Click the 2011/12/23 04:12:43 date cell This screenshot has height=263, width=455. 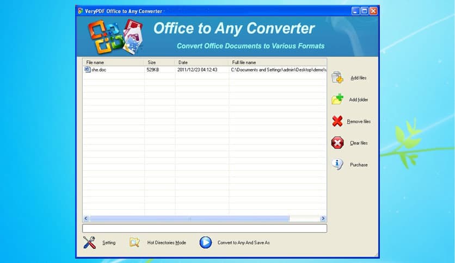click(x=197, y=70)
